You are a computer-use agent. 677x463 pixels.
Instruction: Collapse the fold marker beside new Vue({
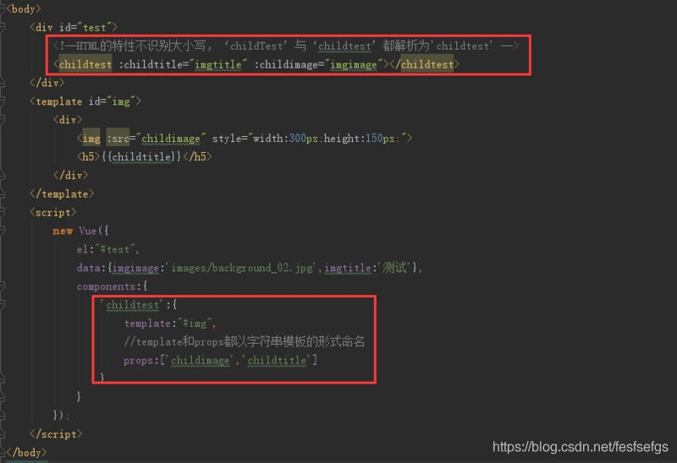pyautogui.click(x=2, y=231)
